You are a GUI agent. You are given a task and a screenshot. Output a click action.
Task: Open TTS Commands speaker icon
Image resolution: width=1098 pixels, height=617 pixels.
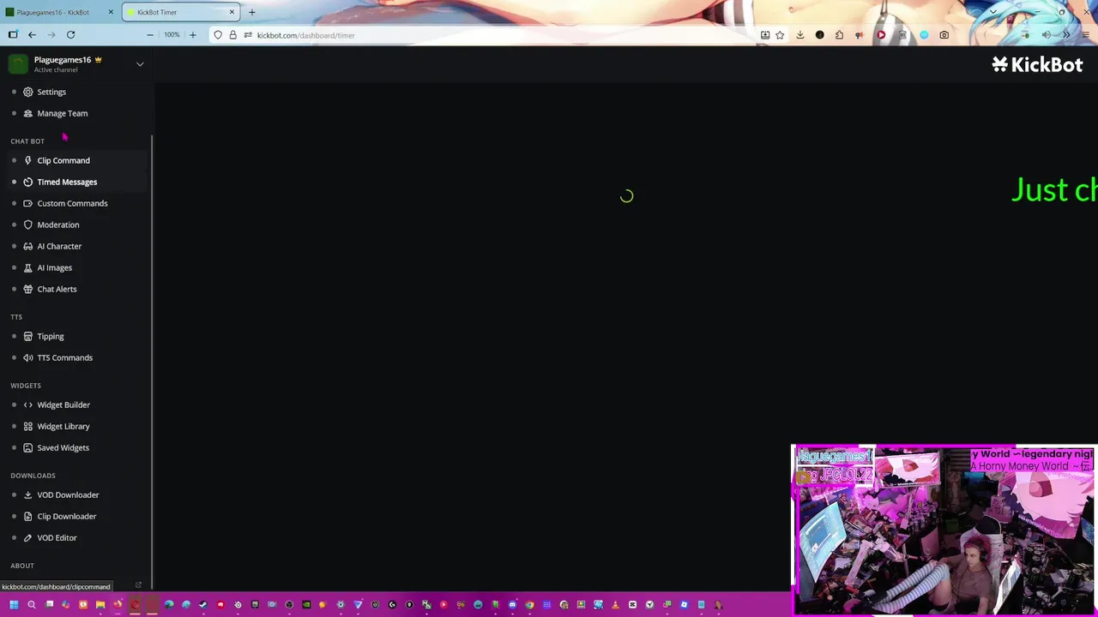click(x=28, y=357)
